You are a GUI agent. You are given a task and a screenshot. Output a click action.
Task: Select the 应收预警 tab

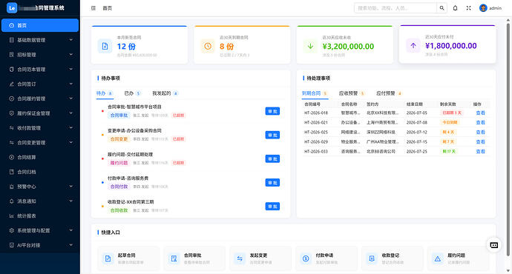[352, 93]
